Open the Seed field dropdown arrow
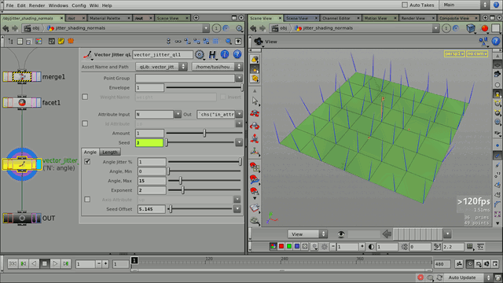Image resolution: width=503 pixels, height=283 pixels. coord(239,142)
